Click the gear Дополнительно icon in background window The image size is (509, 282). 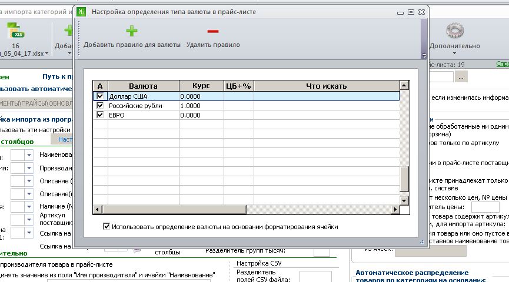pos(454,31)
